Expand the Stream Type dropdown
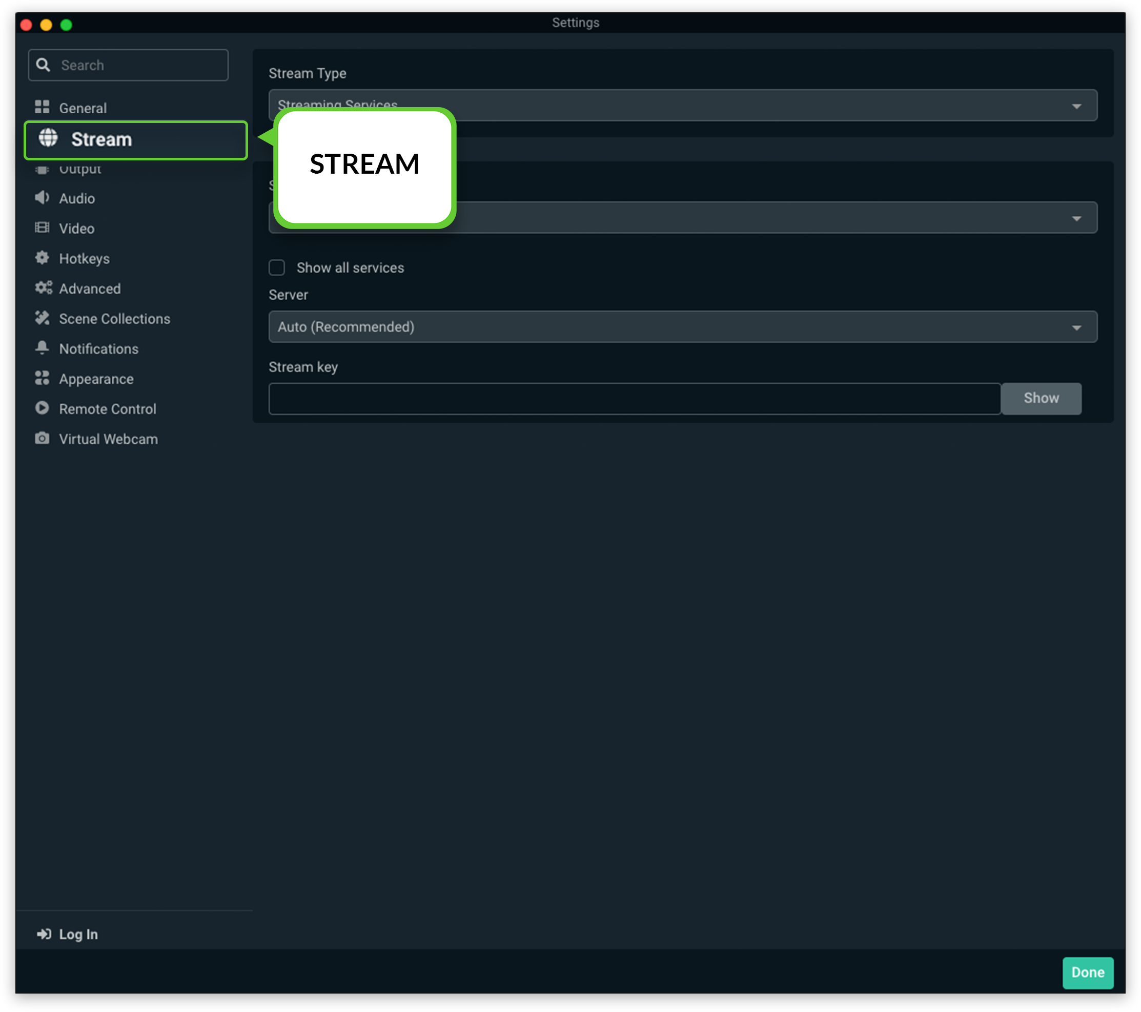 (x=1074, y=105)
